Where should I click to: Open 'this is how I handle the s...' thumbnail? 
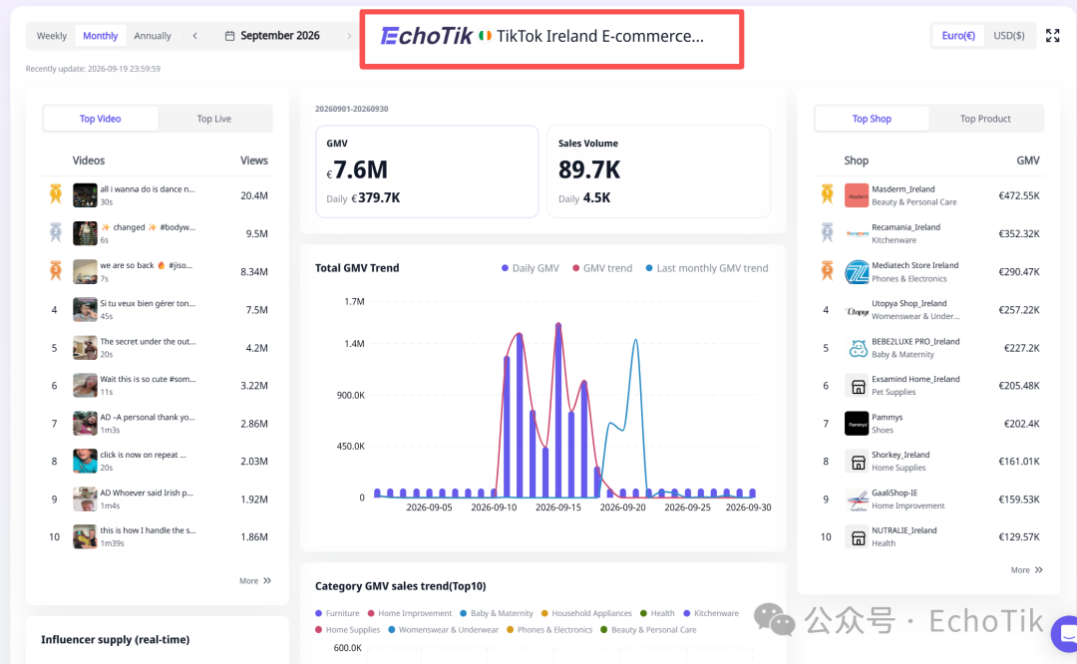pyautogui.click(x=85, y=537)
